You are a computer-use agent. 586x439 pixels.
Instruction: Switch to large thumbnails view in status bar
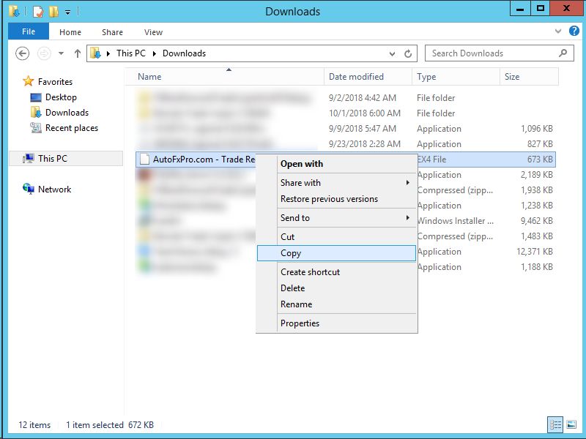pyautogui.click(x=570, y=424)
